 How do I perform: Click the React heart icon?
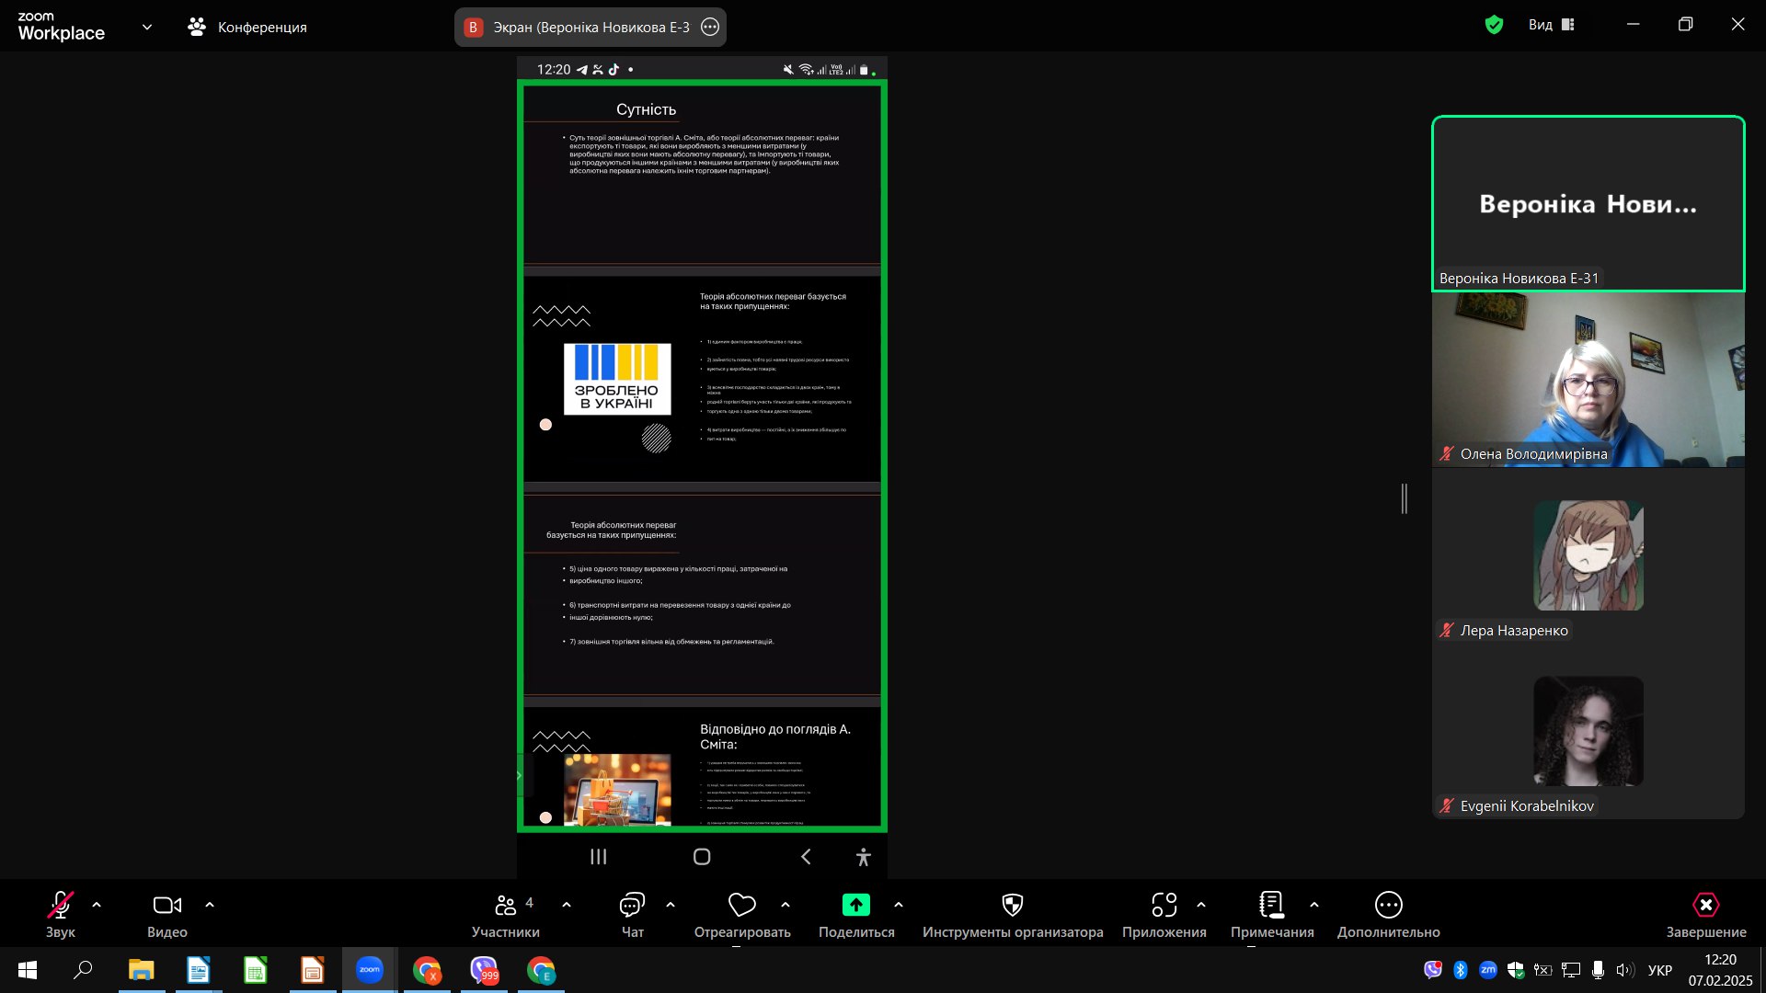741,906
